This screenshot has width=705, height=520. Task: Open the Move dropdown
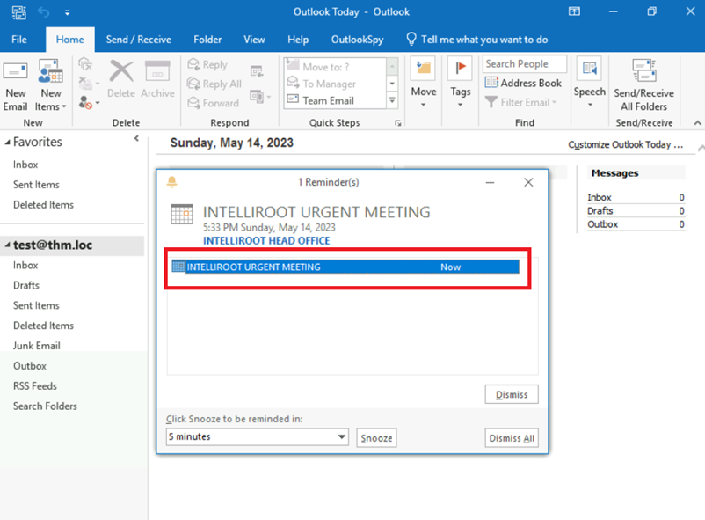pyautogui.click(x=424, y=83)
